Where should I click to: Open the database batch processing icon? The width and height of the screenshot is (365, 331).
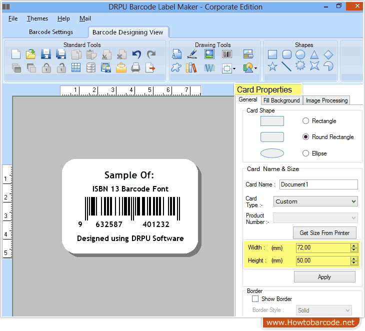click(x=91, y=67)
